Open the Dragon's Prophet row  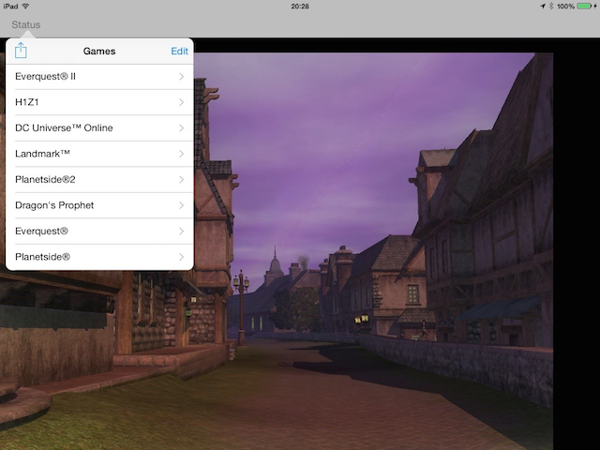click(99, 205)
